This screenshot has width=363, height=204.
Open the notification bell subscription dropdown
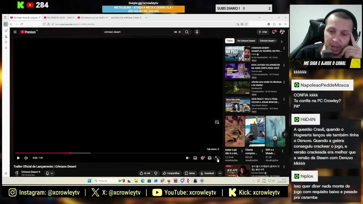coord(49,173)
